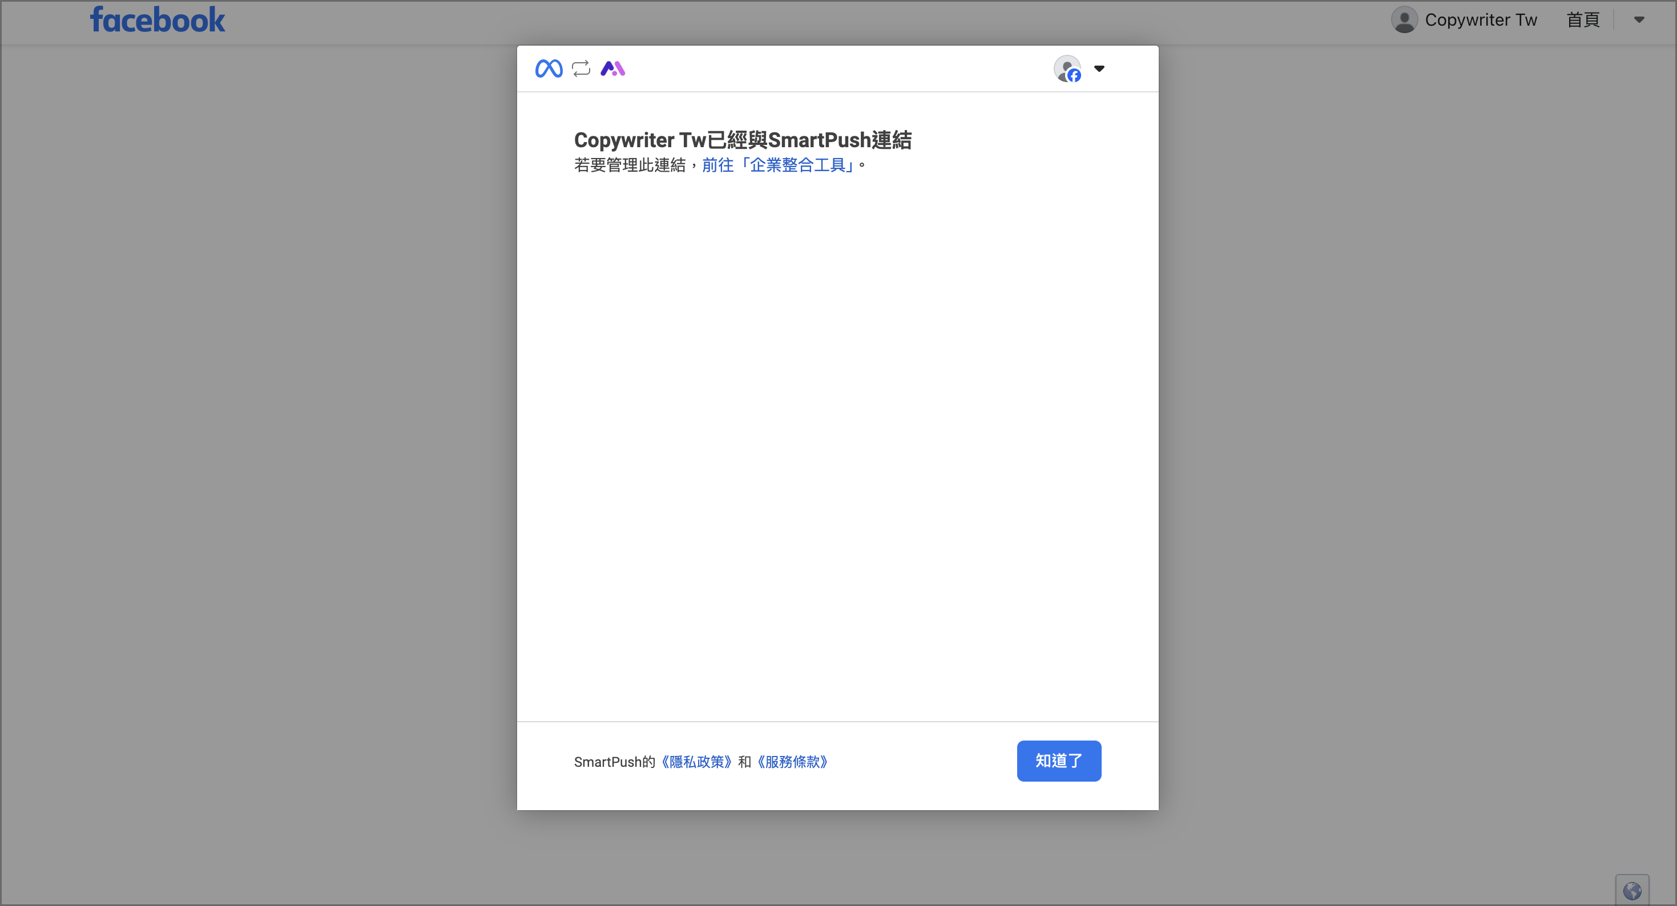
Task: Click the 和 text between footer links
Action: click(x=744, y=762)
